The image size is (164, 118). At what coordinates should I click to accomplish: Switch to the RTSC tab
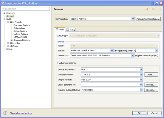click(71, 30)
